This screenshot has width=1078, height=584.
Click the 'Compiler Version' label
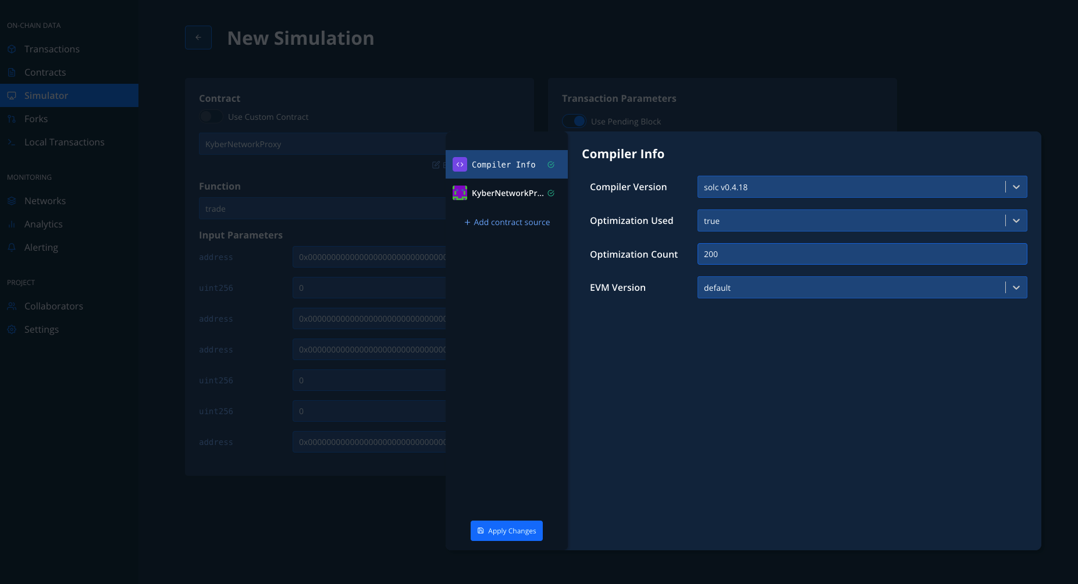click(x=628, y=187)
